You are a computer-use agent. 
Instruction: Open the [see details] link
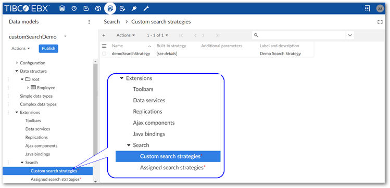click(x=167, y=53)
